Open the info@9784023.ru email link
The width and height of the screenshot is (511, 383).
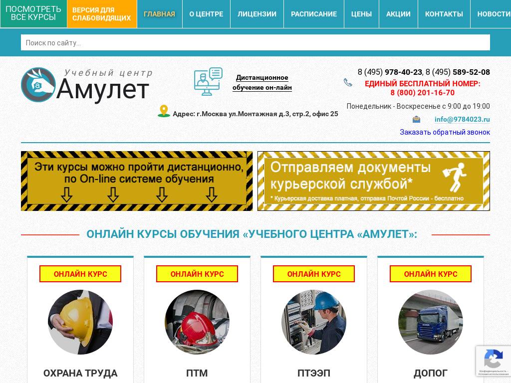coord(462,119)
